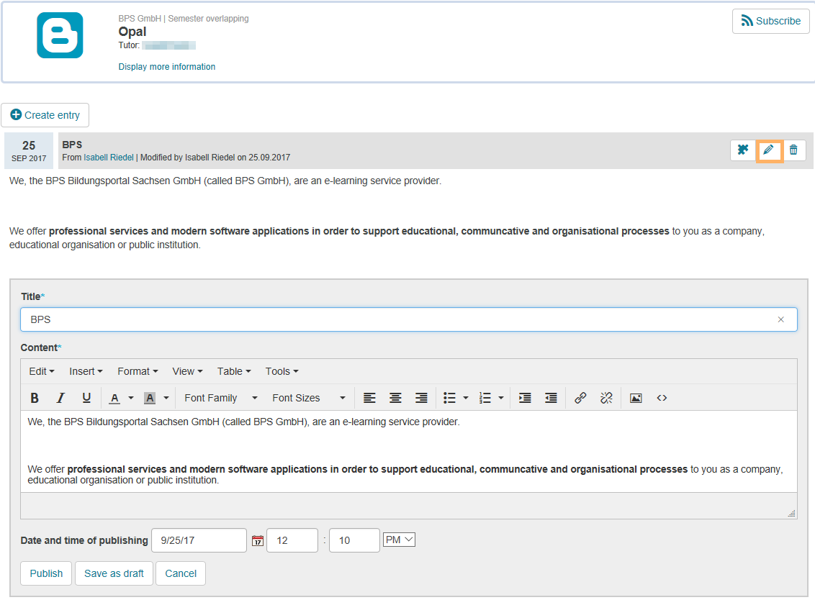Follow the Display more information link

tap(167, 67)
